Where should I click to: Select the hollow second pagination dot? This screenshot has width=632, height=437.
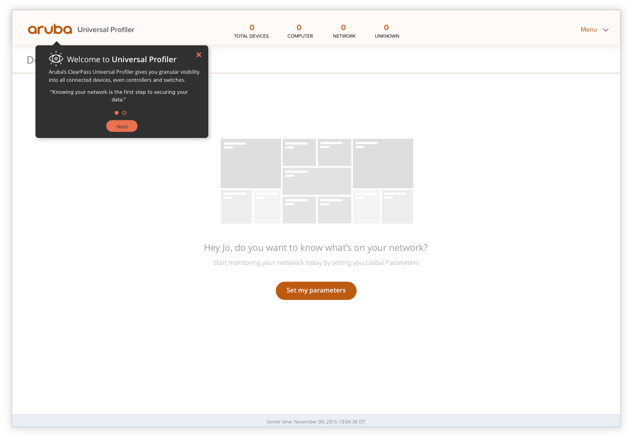pyautogui.click(x=124, y=113)
